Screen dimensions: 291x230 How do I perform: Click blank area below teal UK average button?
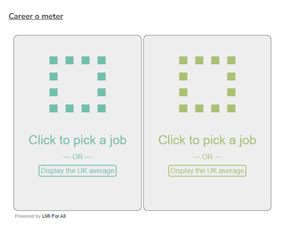pyautogui.click(x=77, y=193)
